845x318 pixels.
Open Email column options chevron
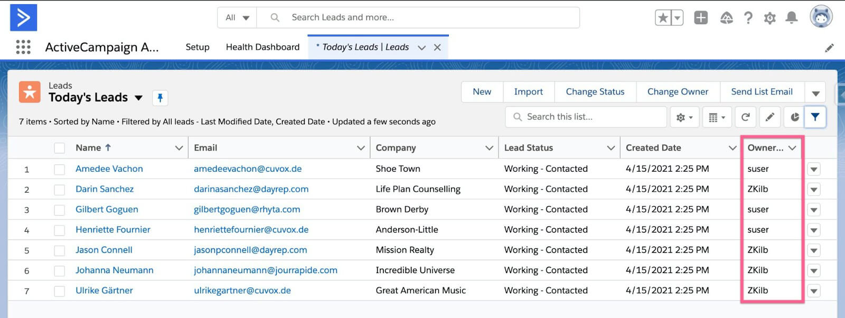(361, 148)
